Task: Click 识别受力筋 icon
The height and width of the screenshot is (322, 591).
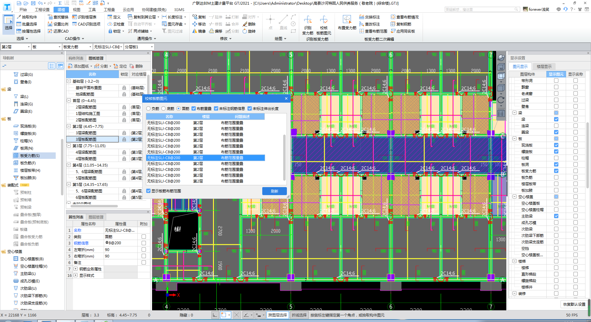Action: (308, 20)
